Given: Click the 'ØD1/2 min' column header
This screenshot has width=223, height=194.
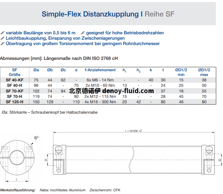Looking at the screenshot, I should pos(181,72).
